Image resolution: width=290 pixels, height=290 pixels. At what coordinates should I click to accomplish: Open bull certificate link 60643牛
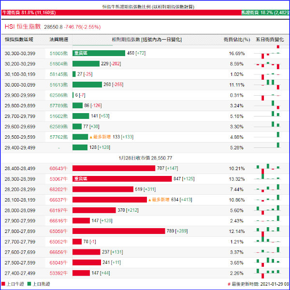58,169
